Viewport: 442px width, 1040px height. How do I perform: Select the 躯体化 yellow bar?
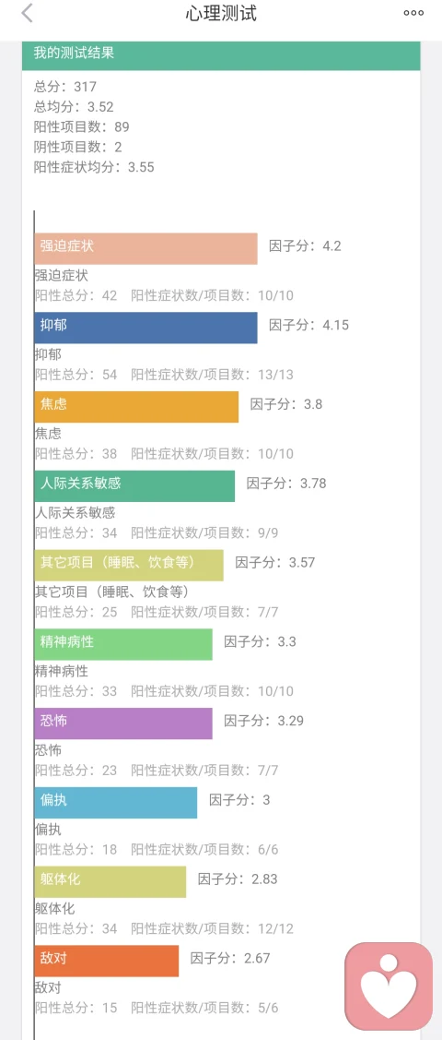(x=110, y=881)
